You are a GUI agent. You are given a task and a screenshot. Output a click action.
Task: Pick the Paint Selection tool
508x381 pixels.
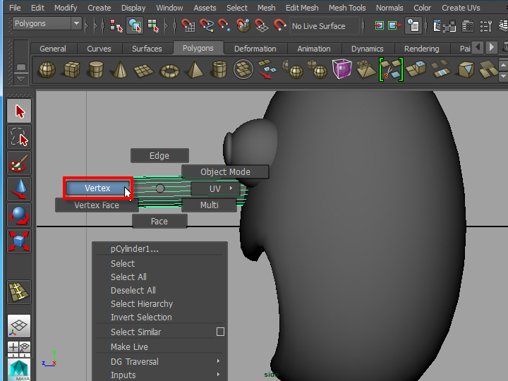19,163
